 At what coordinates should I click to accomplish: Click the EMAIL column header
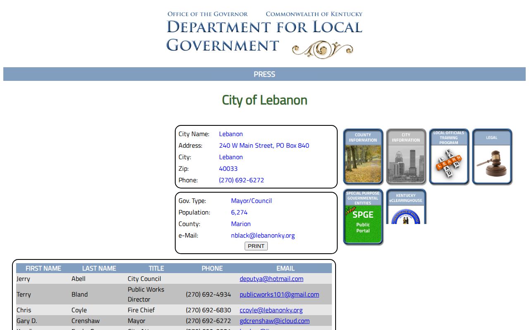click(286, 269)
